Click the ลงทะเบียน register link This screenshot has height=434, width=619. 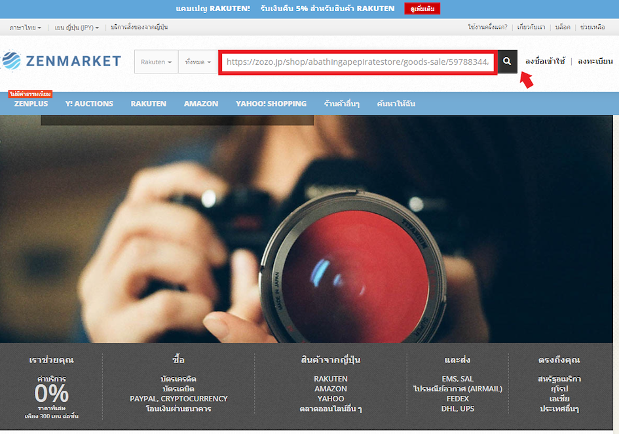point(595,61)
